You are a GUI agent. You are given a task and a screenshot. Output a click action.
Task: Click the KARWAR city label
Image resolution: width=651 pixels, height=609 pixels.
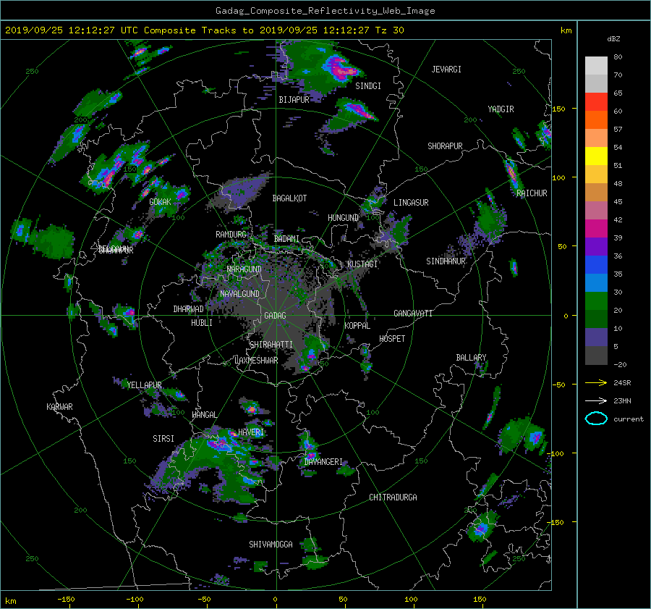[59, 407]
